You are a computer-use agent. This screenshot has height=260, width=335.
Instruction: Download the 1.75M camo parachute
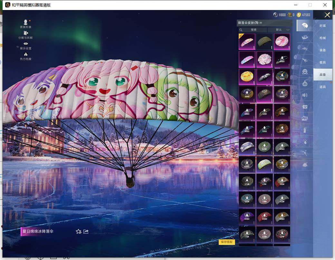click(x=247, y=234)
